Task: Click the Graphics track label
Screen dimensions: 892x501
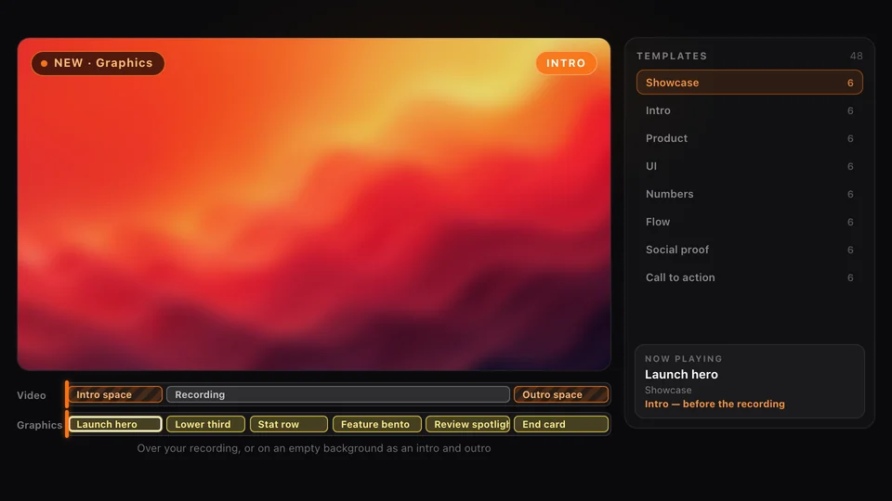Action: 39,425
